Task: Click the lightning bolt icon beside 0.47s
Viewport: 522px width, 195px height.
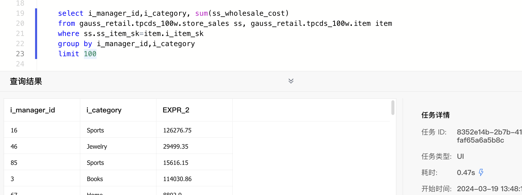Action: click(x=481, y=172)
